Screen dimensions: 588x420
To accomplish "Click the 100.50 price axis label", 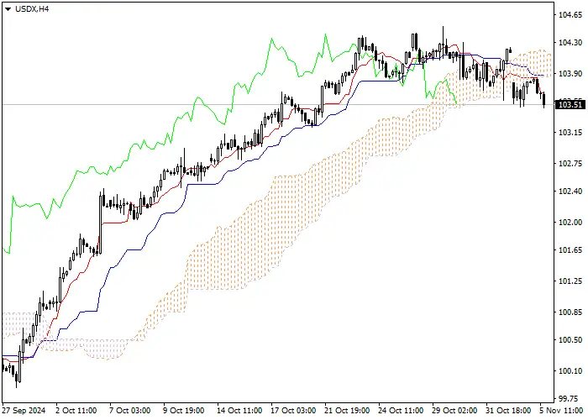I will pos(570,339).
